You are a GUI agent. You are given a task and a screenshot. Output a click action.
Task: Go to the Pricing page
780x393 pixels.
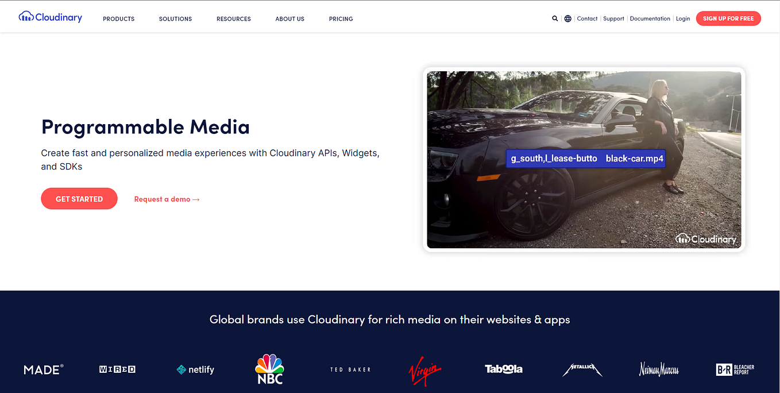[x=341, y=19]
